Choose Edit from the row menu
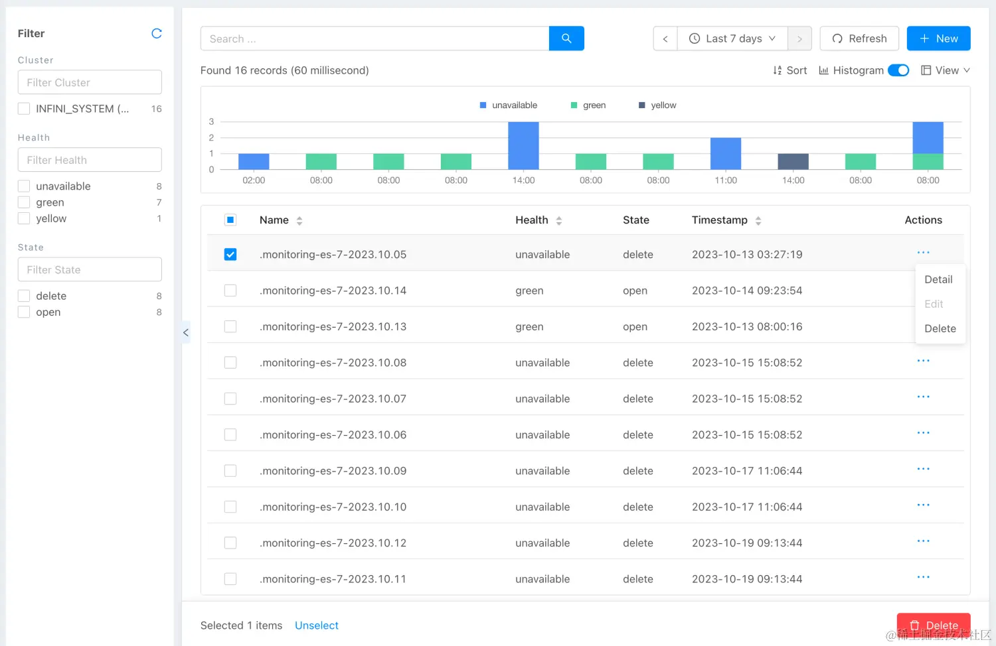This screenshot has width=996, height=646. pos(934,304)
